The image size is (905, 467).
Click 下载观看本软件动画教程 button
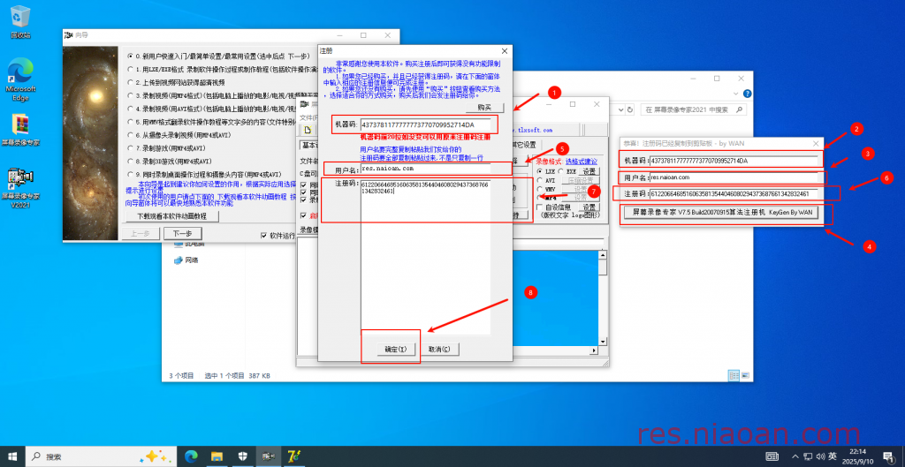pos(171,216)
